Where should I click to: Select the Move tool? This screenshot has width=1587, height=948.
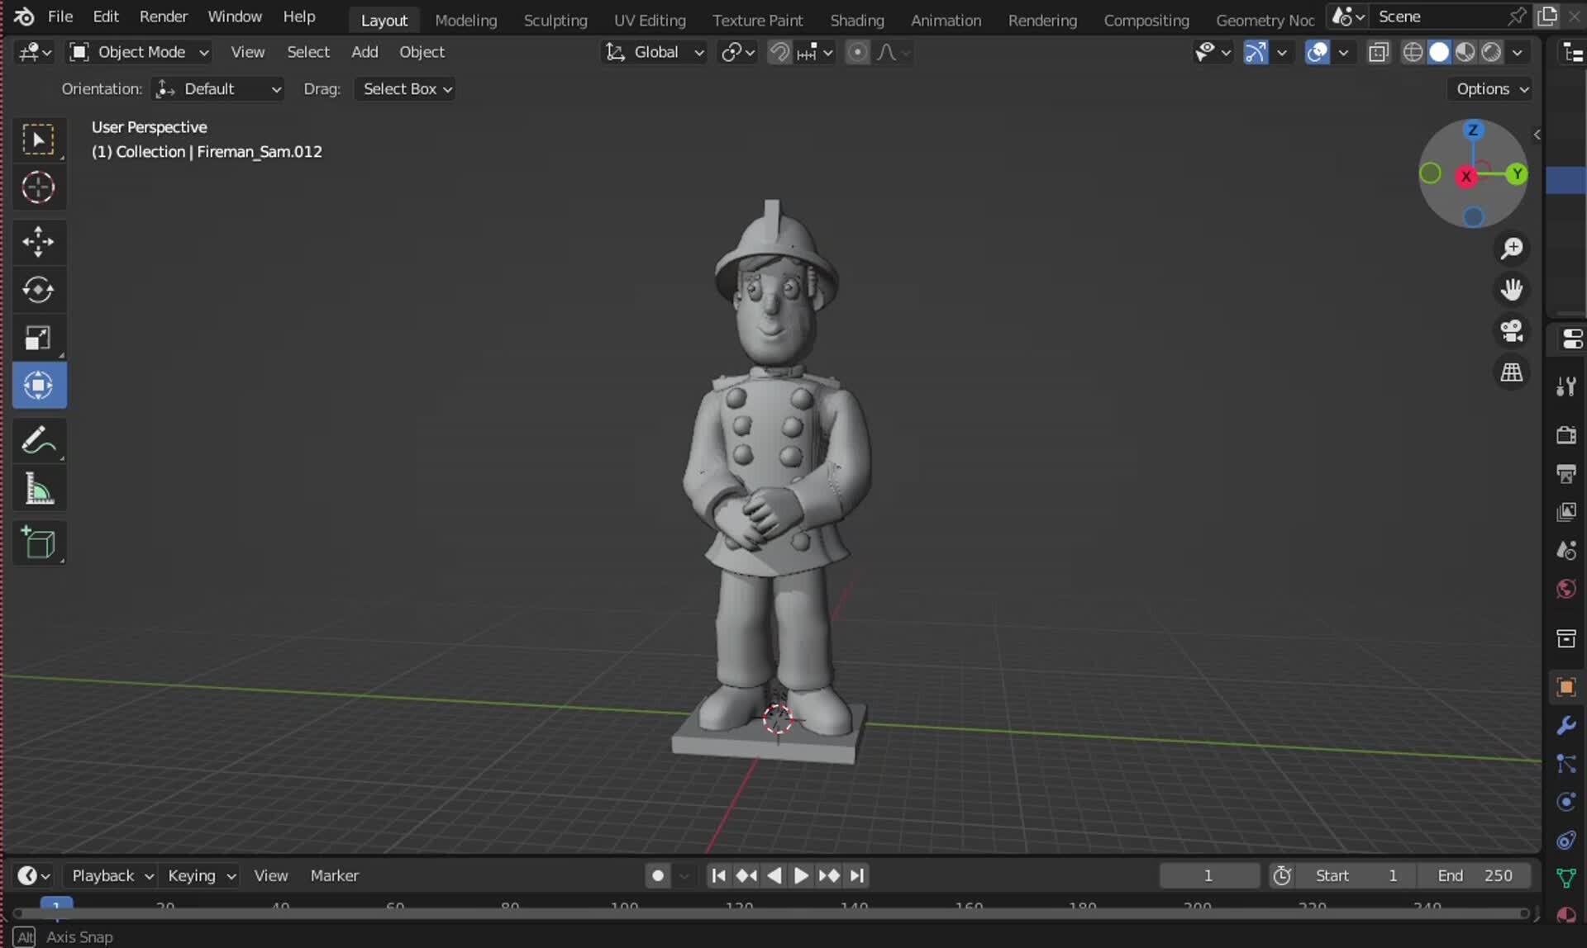39,242
